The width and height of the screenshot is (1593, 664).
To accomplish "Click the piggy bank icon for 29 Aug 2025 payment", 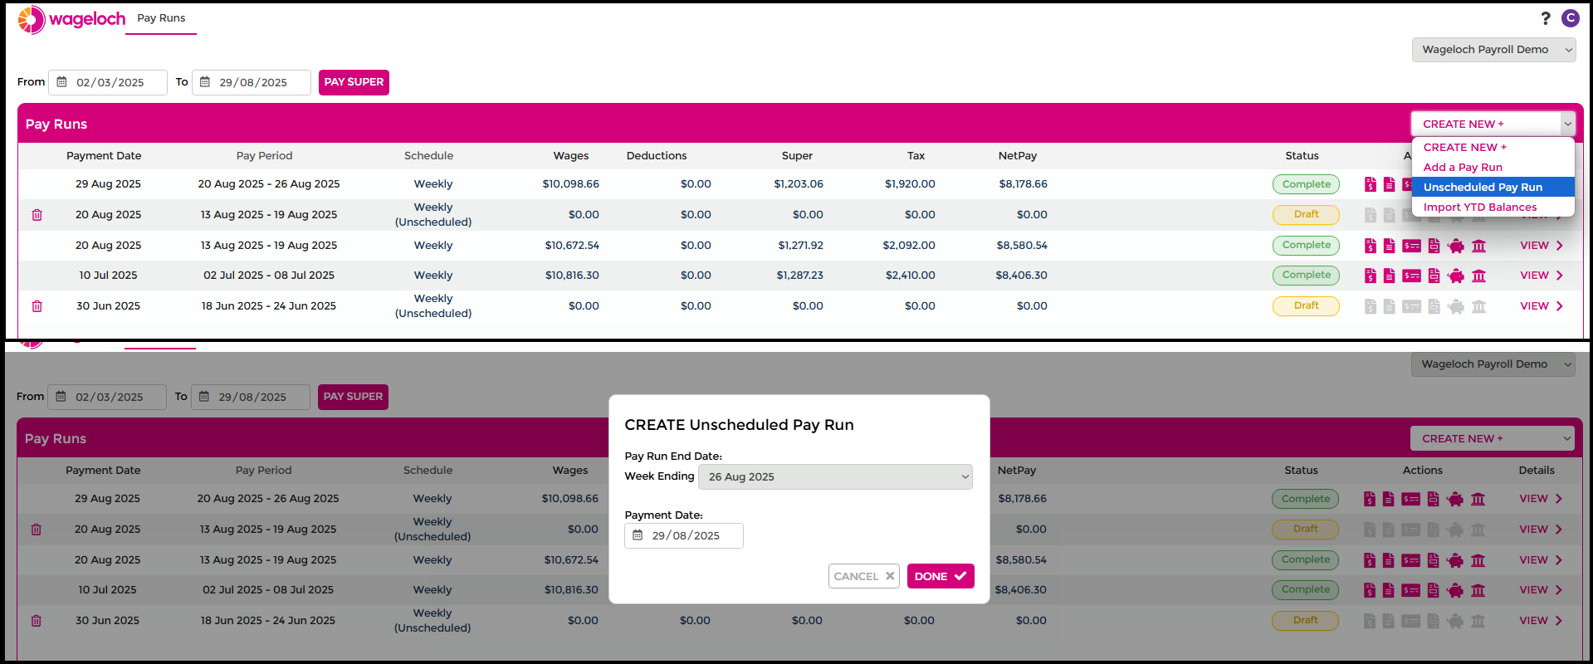I will (1454, 499).
